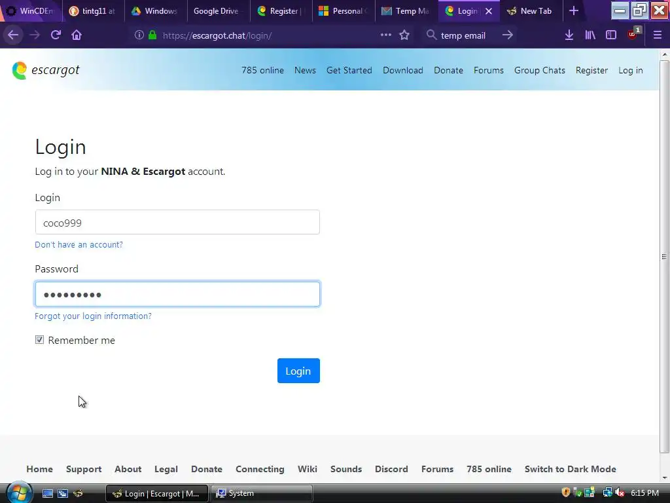Open Register in the header navigation

591,70
